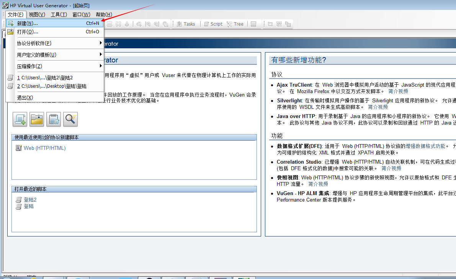Open the 工具(T) menu

point(59,15)
